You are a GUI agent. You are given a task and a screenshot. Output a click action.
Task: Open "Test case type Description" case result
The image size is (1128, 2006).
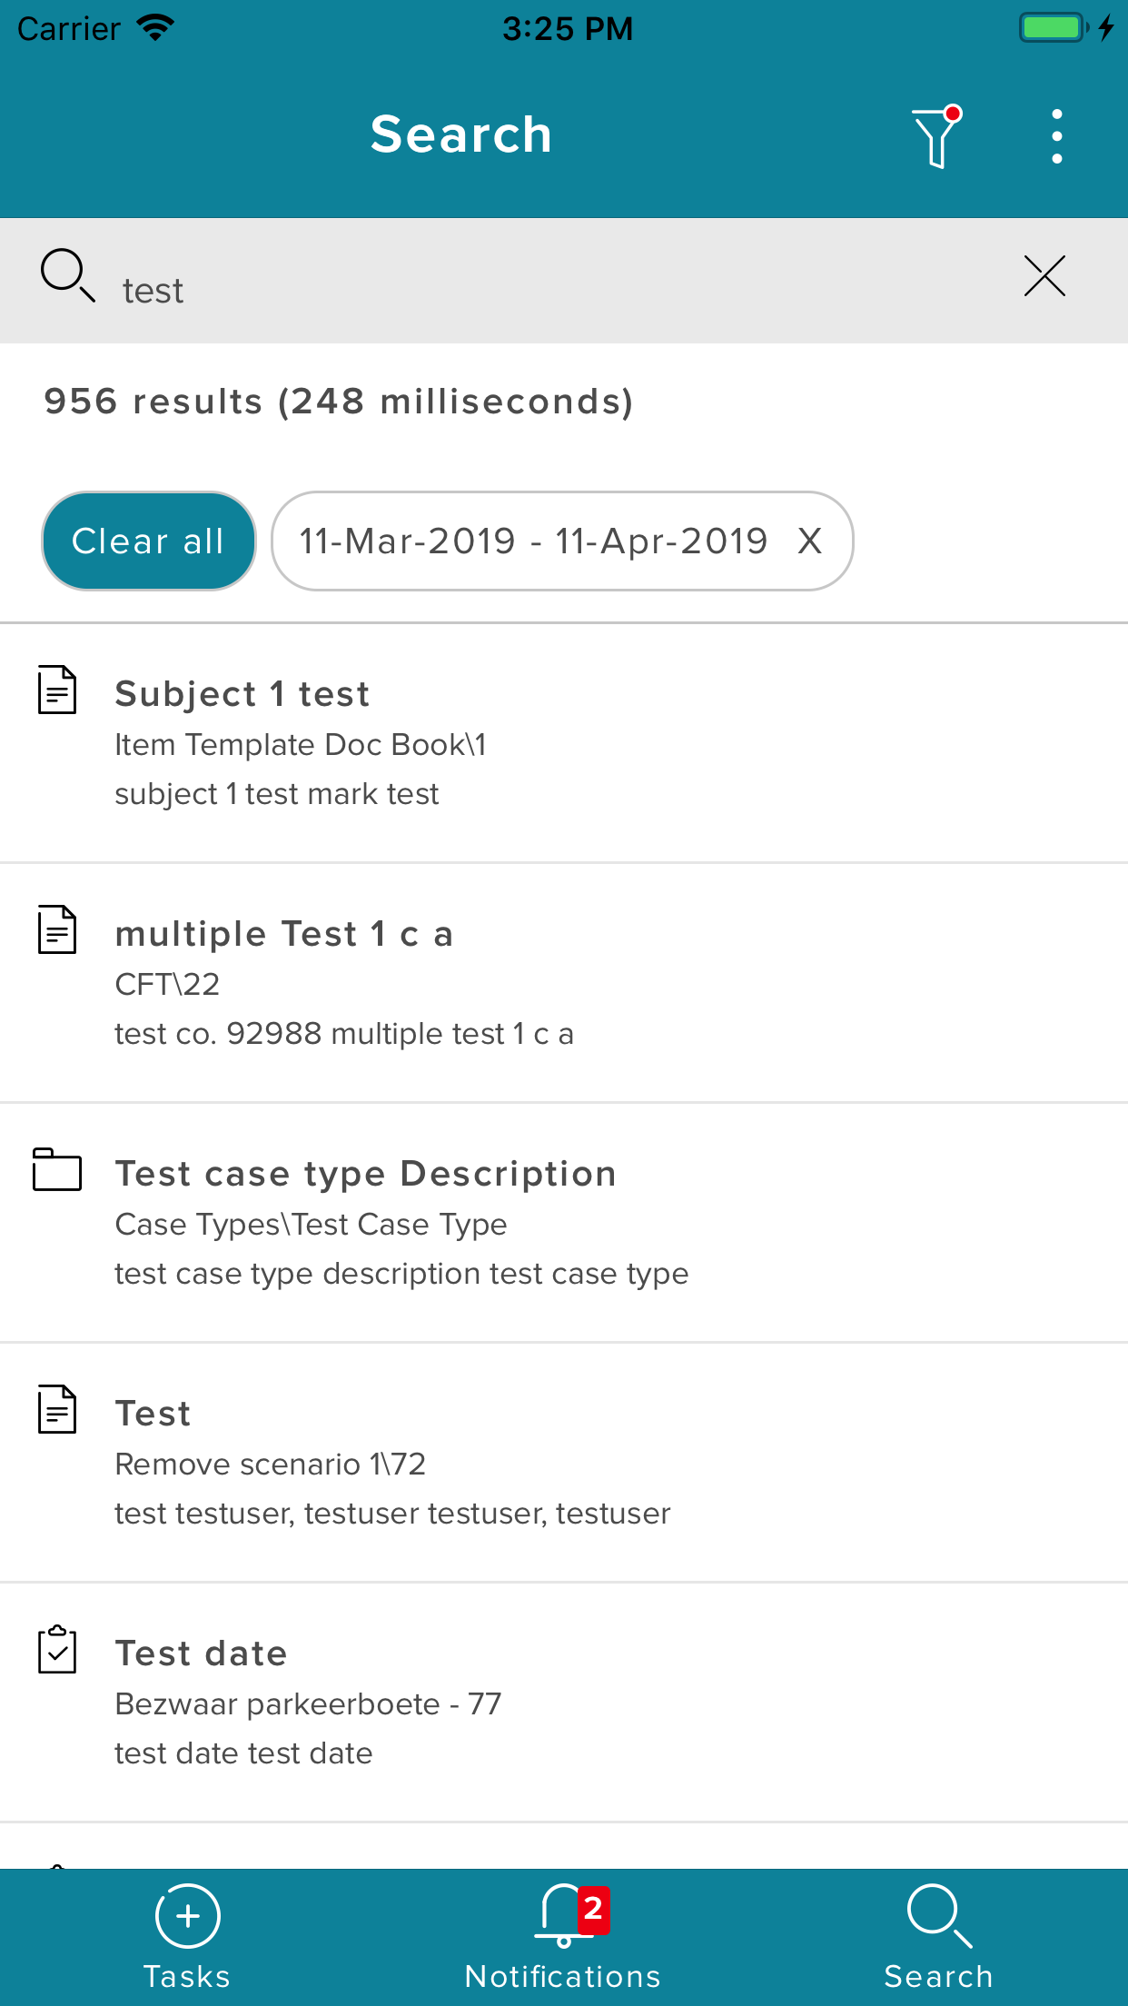point(365,1174)
